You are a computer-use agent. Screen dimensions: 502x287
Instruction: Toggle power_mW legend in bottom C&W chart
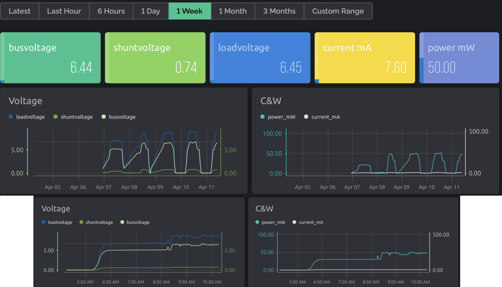pyautogui.click(x=270, y=222)
